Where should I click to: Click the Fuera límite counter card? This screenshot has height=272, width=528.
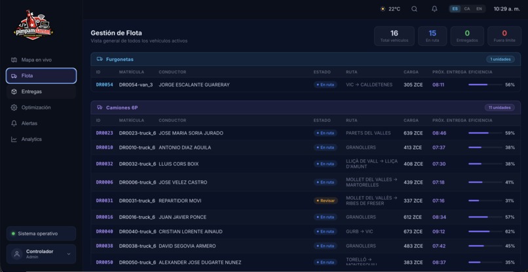[x=504, y=36]
